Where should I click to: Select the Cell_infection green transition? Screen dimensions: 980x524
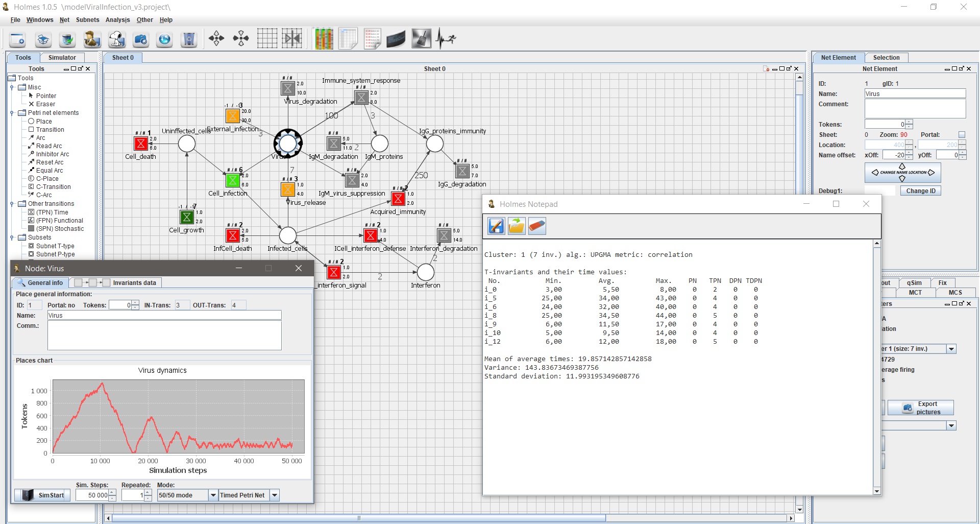pyautogui.click(x=233, y=180)
